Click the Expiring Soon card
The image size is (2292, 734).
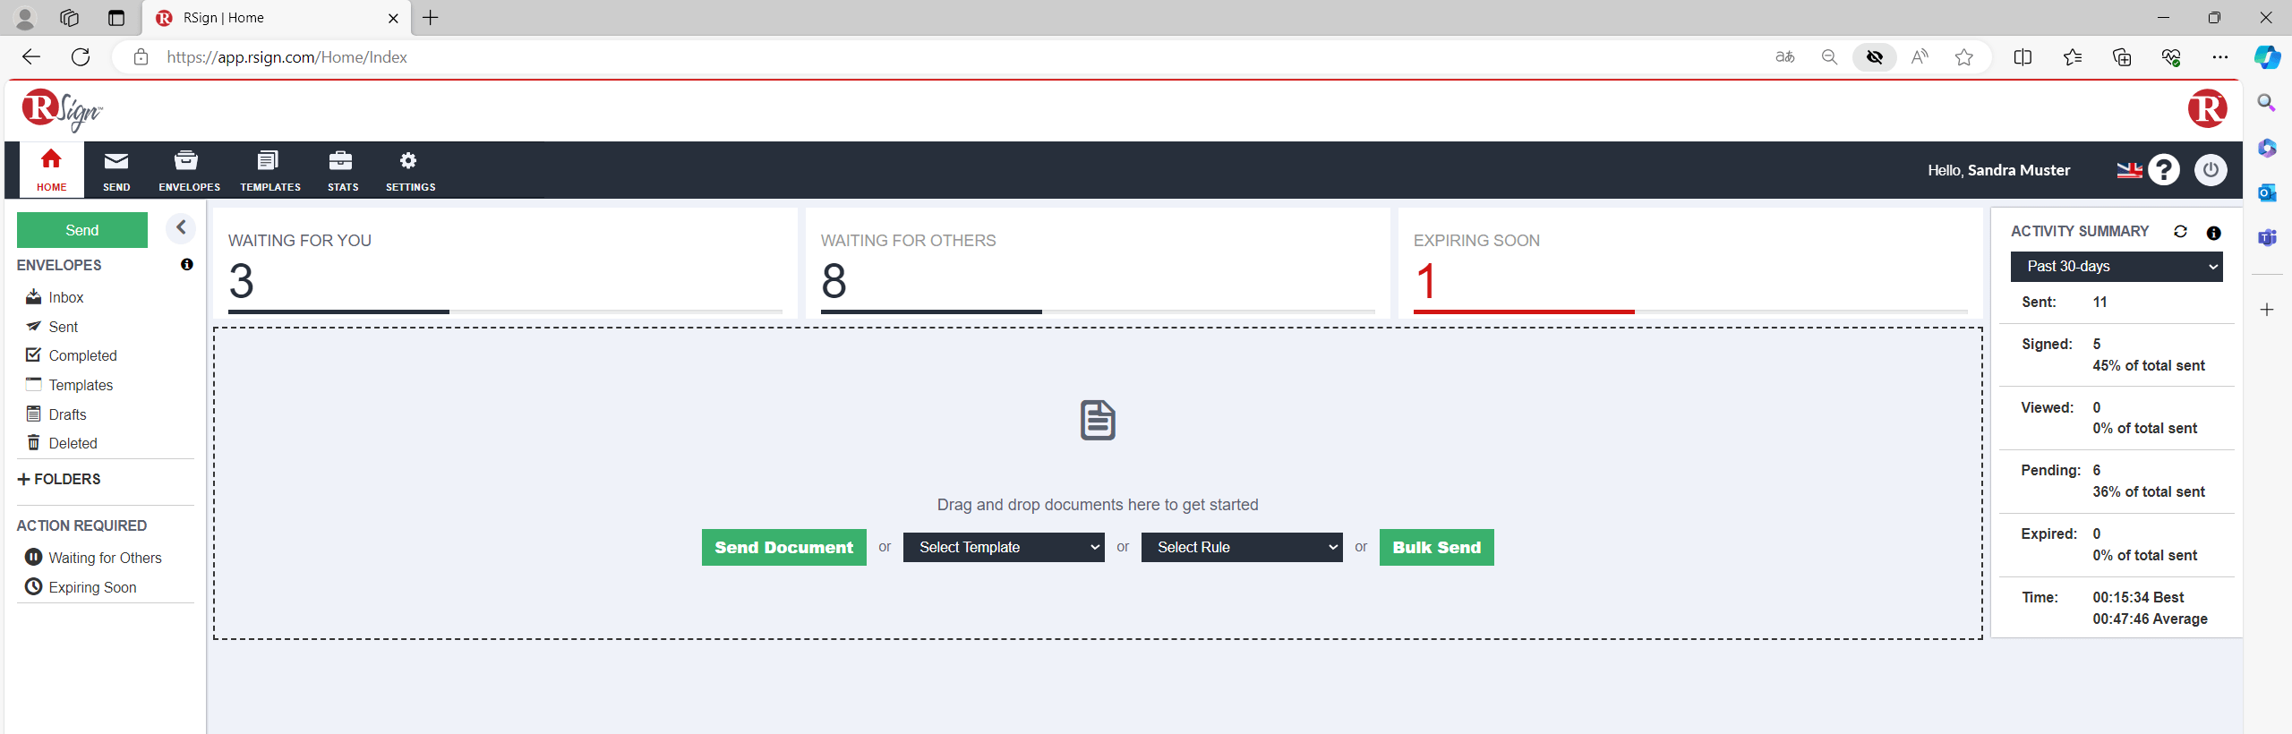point(1690,263)
